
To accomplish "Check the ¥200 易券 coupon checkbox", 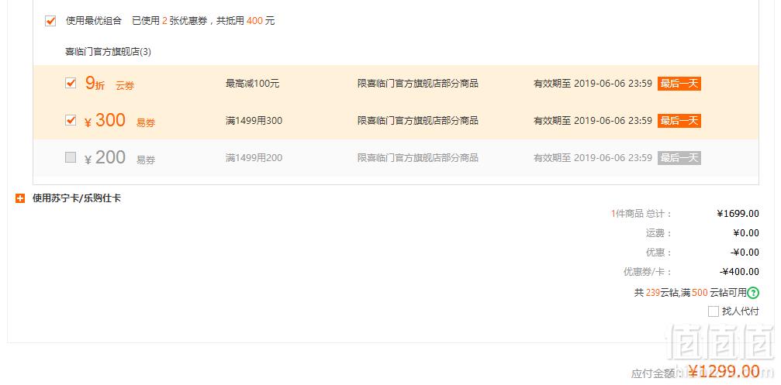I will [71, 158].
